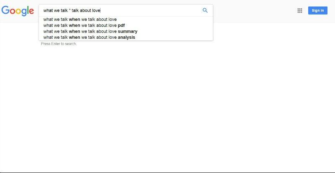Viewport: 335px width, 173px height.
Task: Place cursor after 'love' in search box
Action: 100,10
